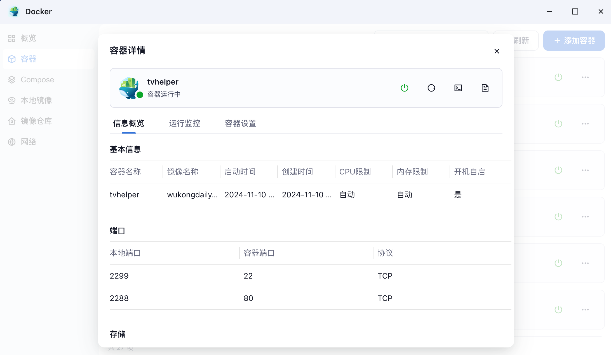
Task: Open 本地镜像 in the sidebar
Action: (49, 100)
